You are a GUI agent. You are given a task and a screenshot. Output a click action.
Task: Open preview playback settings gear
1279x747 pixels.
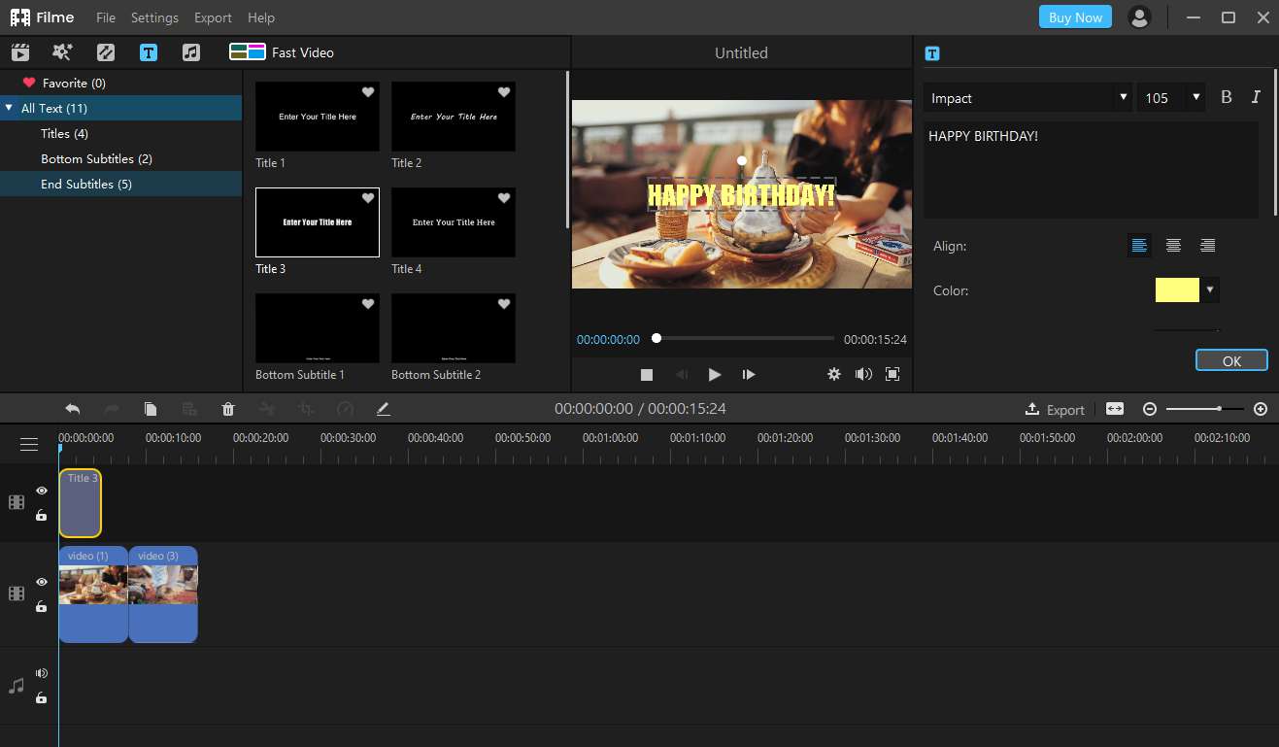pyautogui.click(x=834, y=374)
